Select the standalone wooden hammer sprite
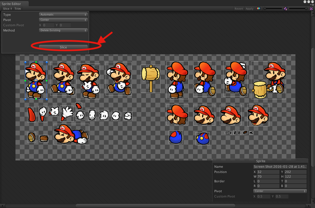315x208 pixels. click(151, 79)
